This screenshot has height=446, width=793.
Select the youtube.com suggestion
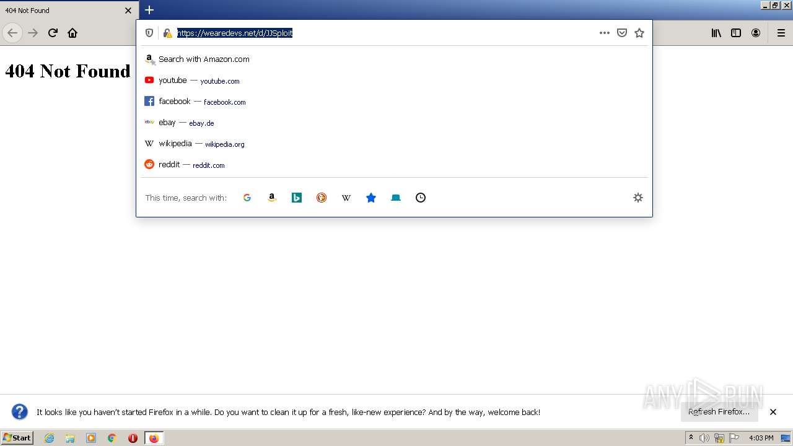394,81
